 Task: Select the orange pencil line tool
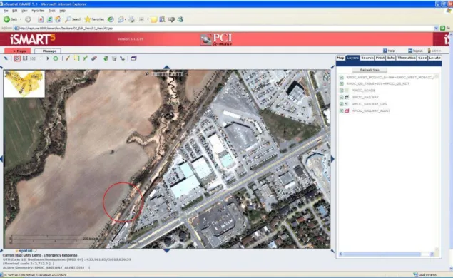tap(68, 58)
